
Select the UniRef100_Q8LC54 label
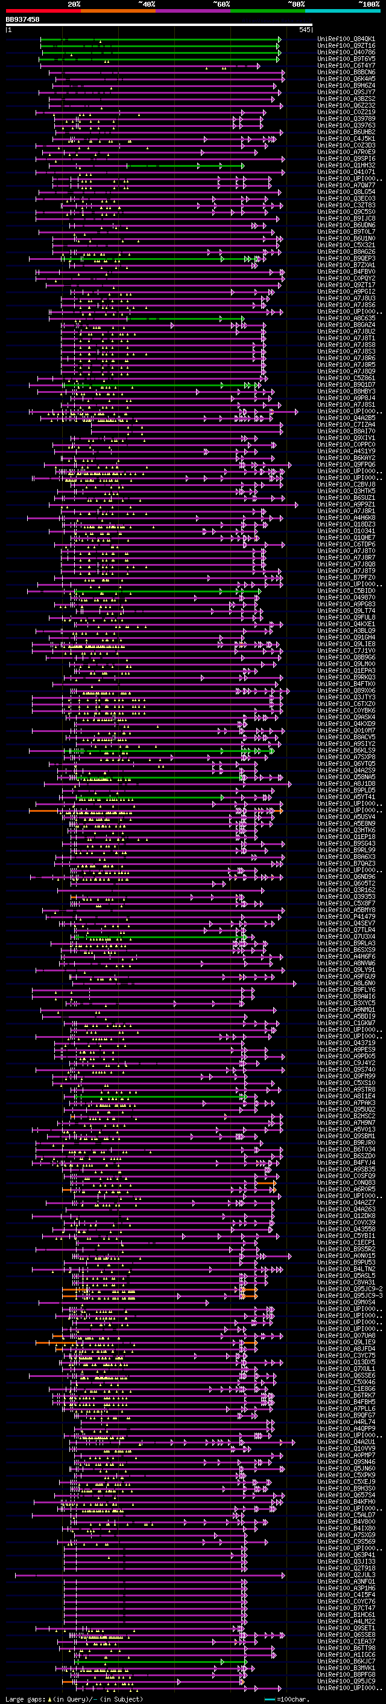(x=346, y=192)
